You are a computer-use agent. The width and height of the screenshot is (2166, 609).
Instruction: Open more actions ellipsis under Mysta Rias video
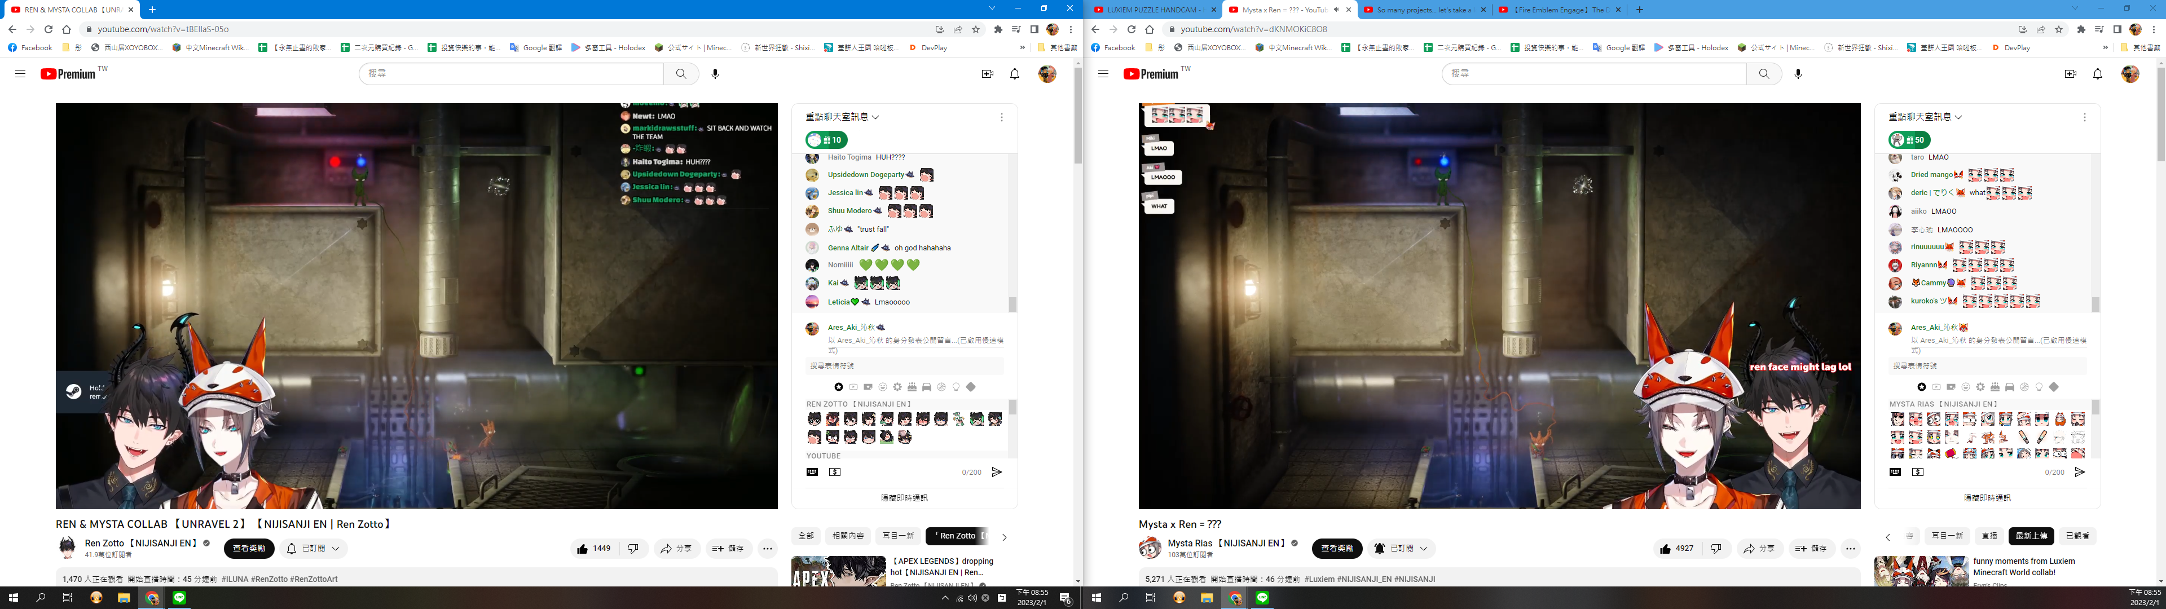pos(1851,549)
